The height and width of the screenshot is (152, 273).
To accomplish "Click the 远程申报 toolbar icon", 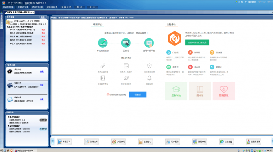I will pyautogui.click(x=199, y=141).
